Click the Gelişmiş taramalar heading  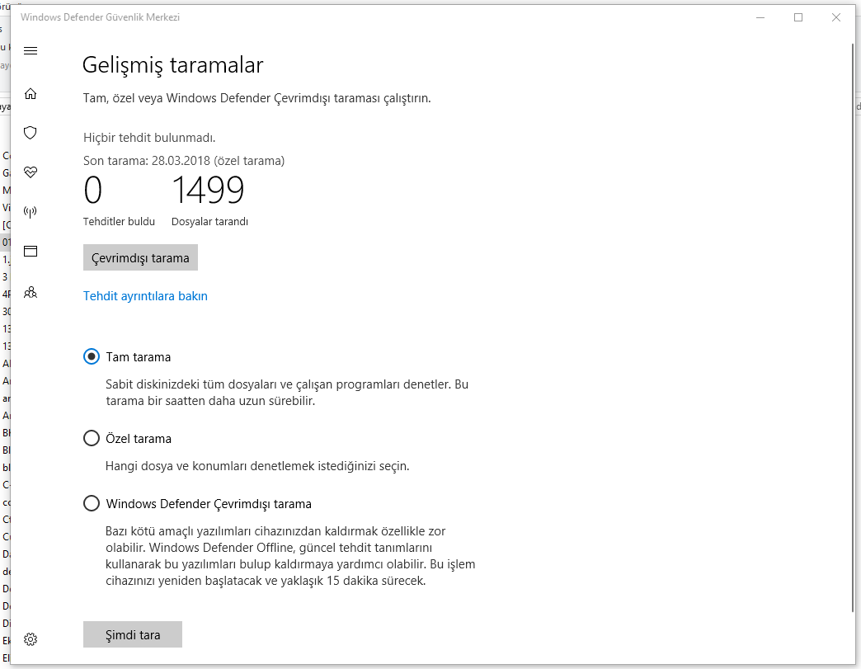pyautogui.click(x=173, y=65)
